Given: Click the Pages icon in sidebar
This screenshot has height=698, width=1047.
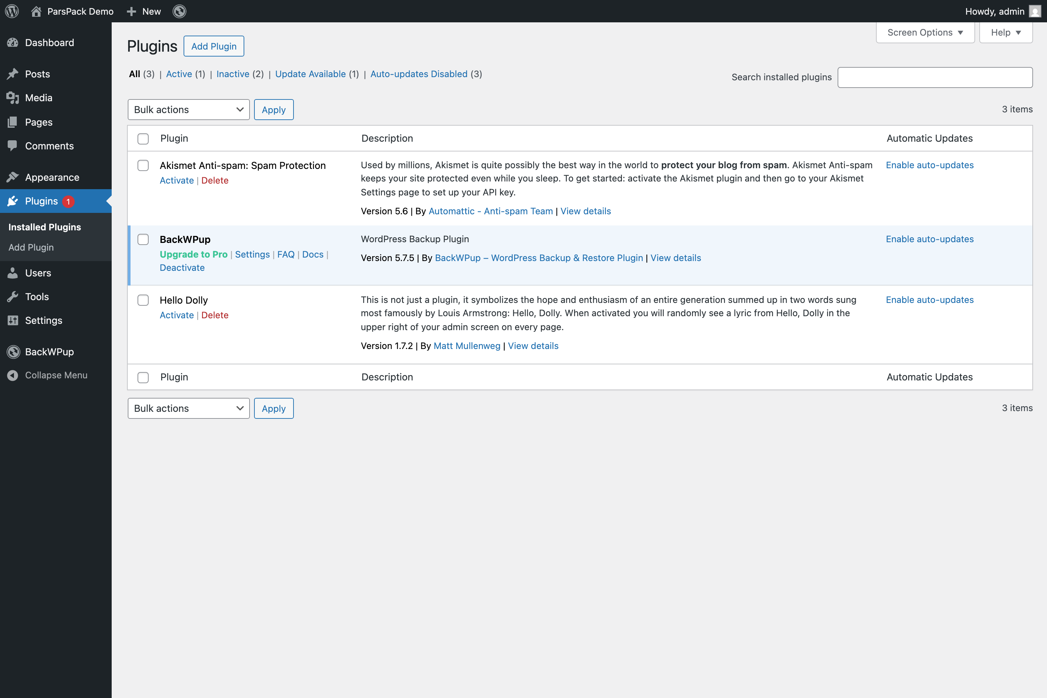Looking at the screenshot, I should pos(13,122).
